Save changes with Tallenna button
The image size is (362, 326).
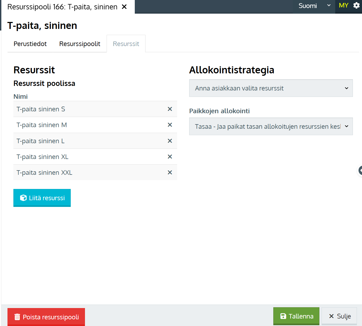point(296,316)
